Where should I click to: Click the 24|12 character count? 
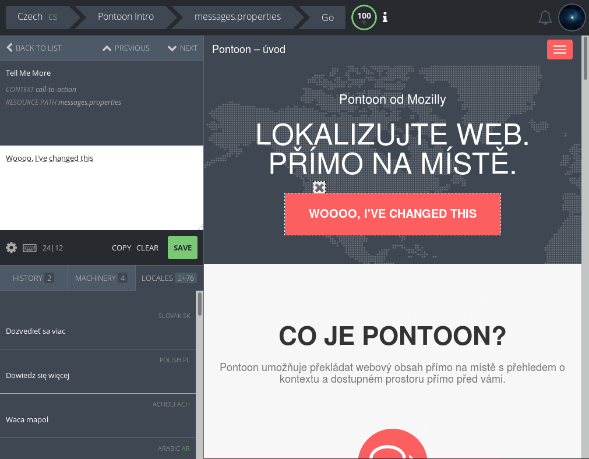(x=52, y=248)
